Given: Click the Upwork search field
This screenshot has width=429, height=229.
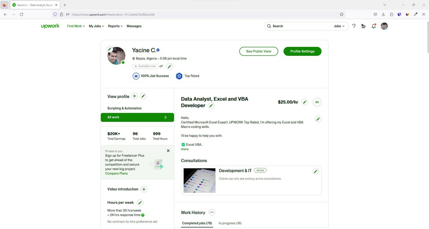Looking at the screenshot, I should (x=298, y=26).
